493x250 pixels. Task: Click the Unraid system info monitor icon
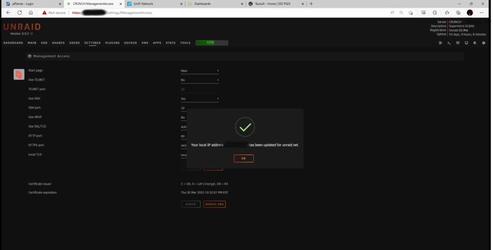[466, 43]
